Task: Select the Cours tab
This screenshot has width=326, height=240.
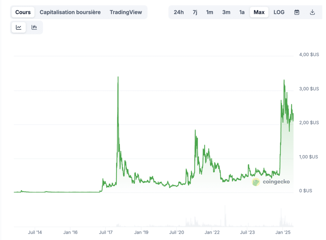Action: click(x=23, y=12)
